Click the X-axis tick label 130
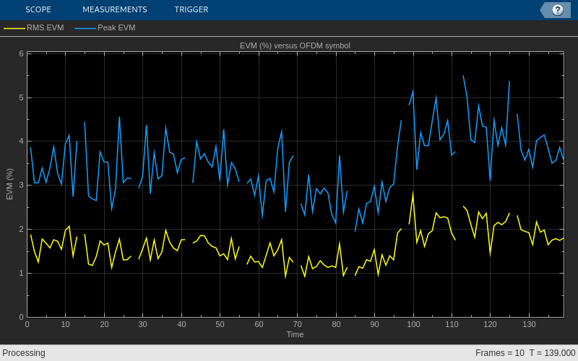The image size is (578, 361). click(530, 324)
